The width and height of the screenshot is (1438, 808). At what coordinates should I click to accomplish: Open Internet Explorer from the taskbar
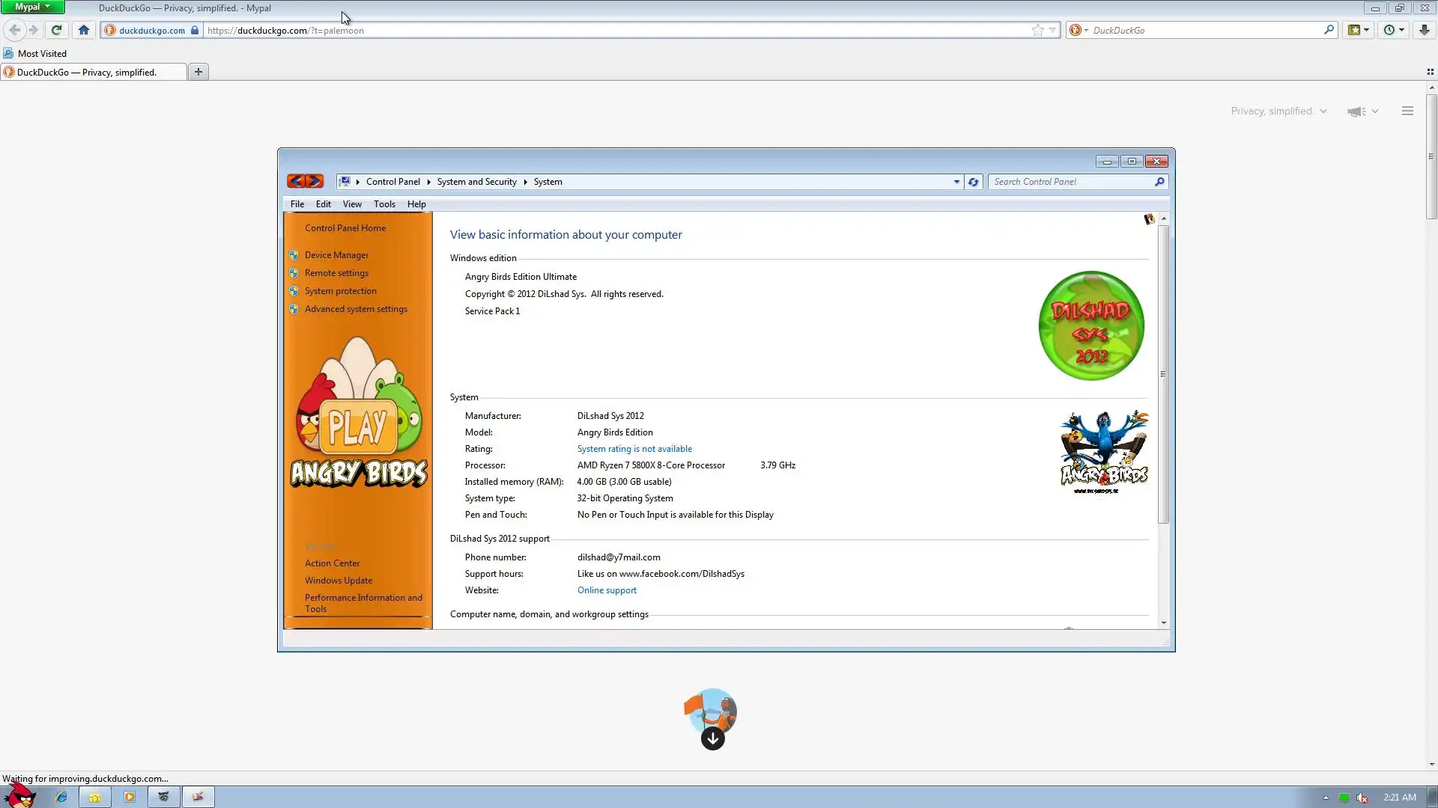61,797
